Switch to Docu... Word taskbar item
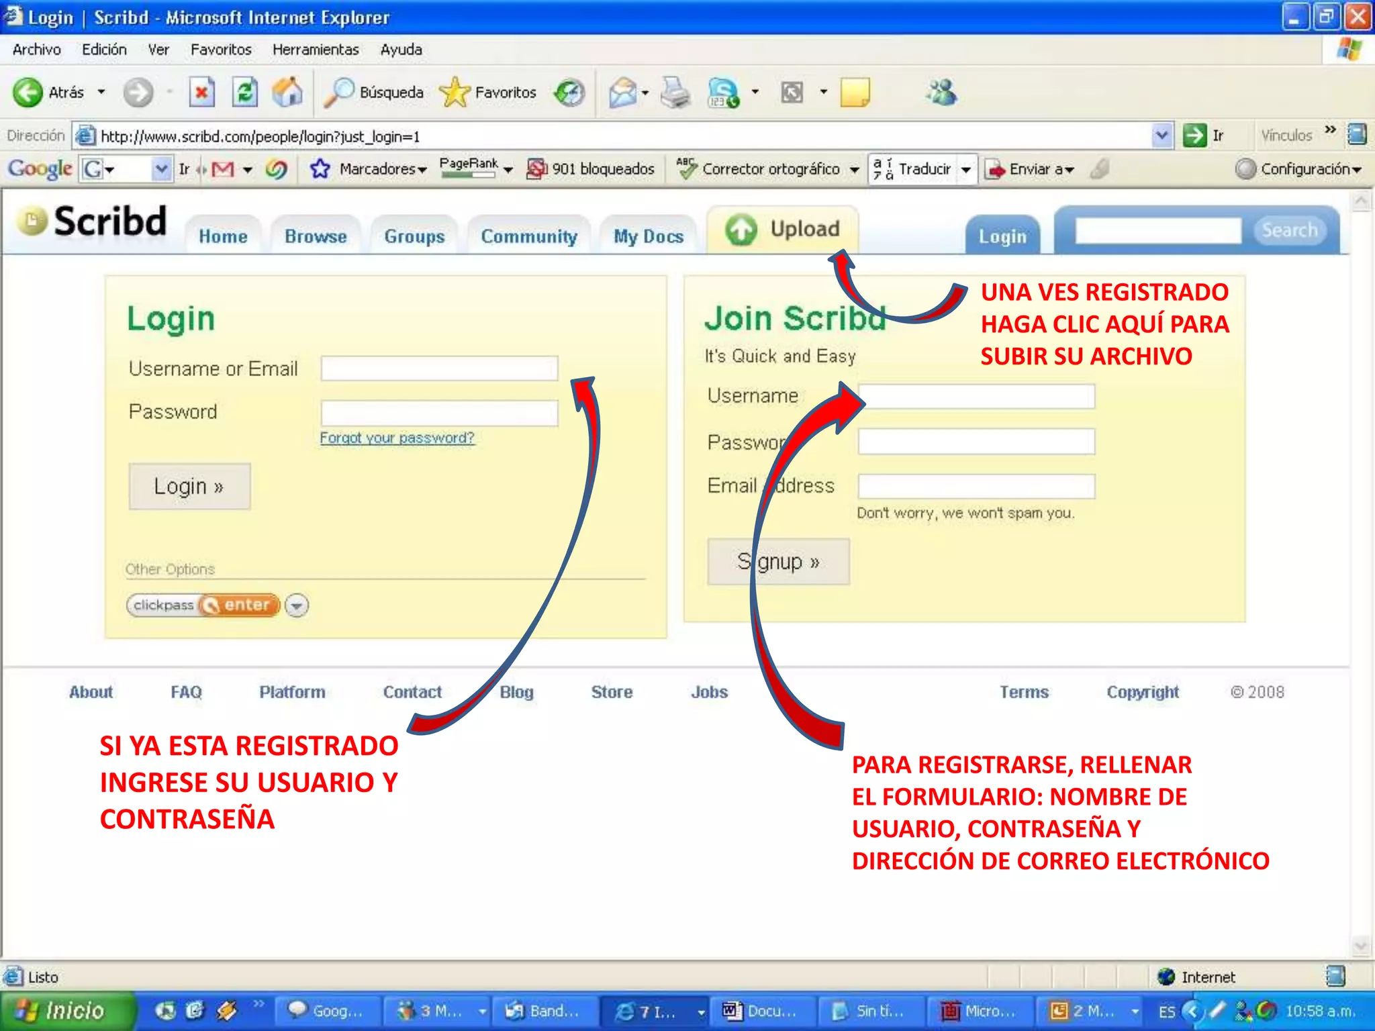The image size is (1375, 1031). click(x=763, y=1011)
